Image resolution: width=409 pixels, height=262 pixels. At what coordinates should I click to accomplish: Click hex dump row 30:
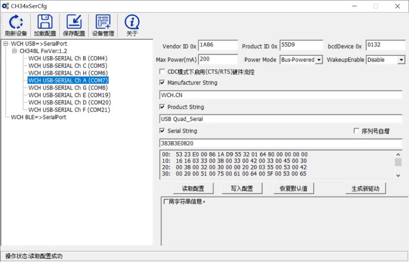tap(234, 174)
